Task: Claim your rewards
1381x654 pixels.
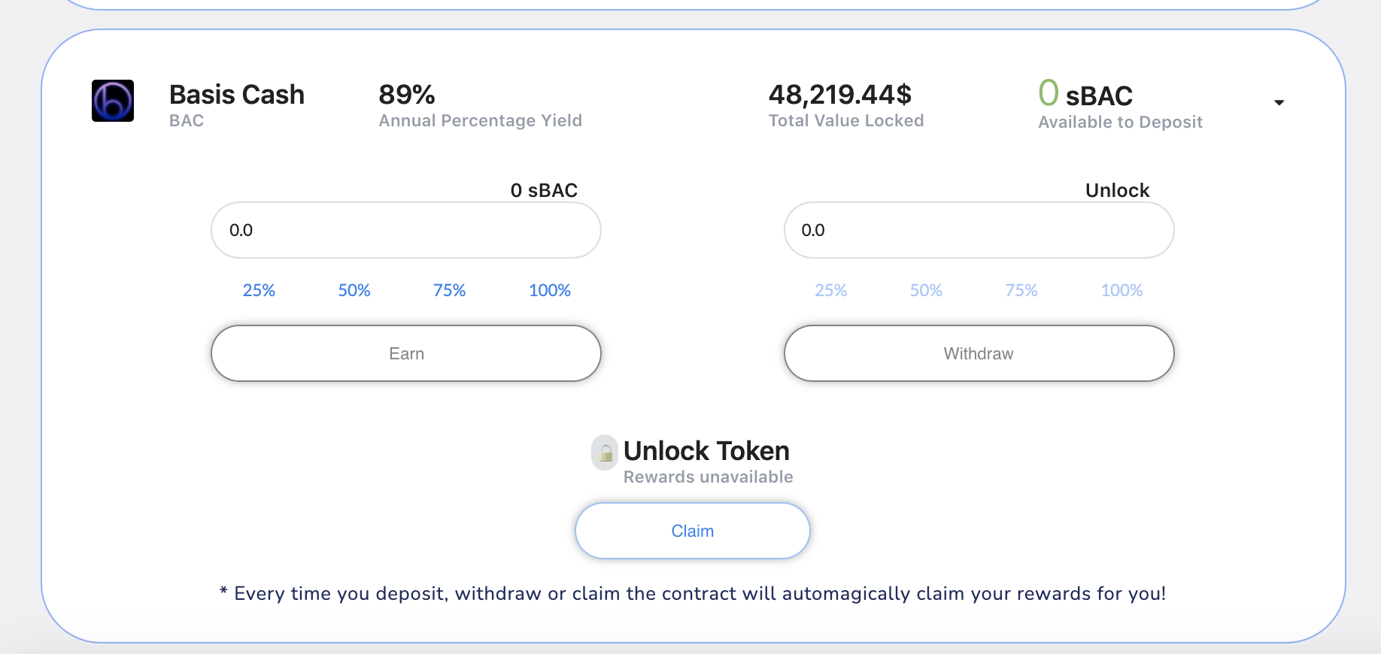Action: 691,530
